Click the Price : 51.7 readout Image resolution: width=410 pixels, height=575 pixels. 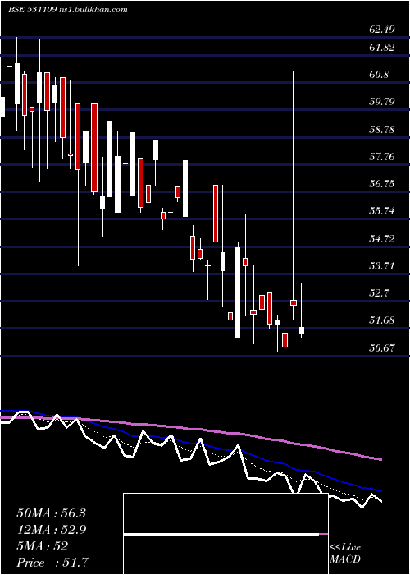point(52,563)
